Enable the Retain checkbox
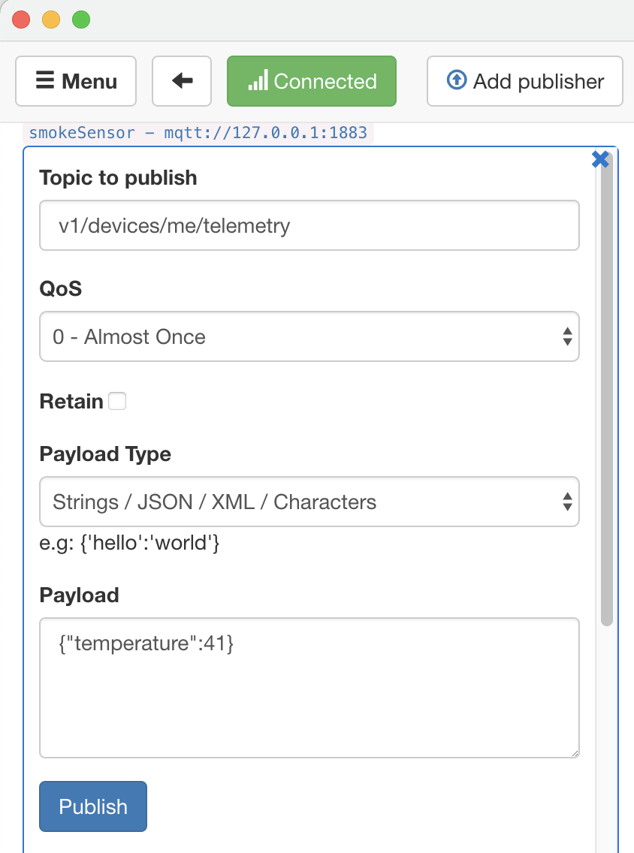The height and width of the screenshot is (853, 634). [117, 402]
